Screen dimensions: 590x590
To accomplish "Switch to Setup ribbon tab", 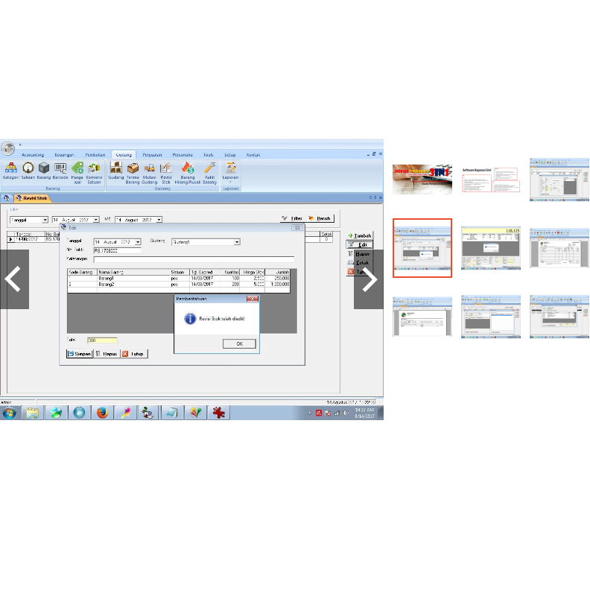I will pyautogui.click(x=230, y=155).
